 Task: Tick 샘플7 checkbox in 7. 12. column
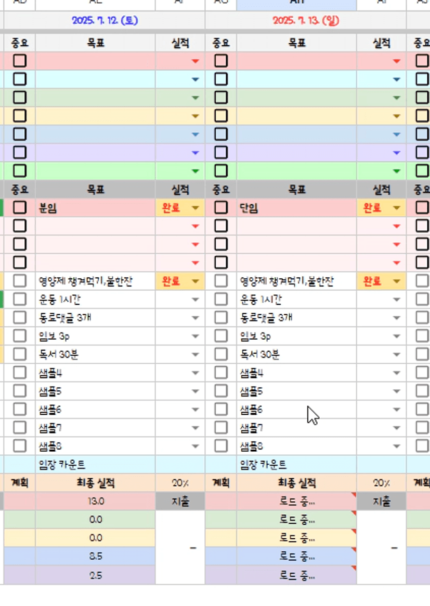(20, 428)
